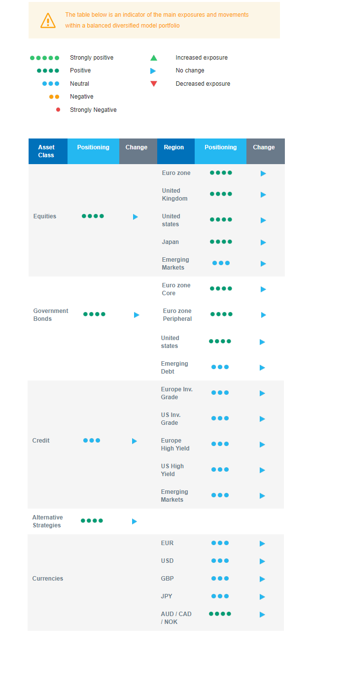Viewport: 345px width, 690px height.
Task: Click the Government Bonds change arrow
Action: (137, 315)
